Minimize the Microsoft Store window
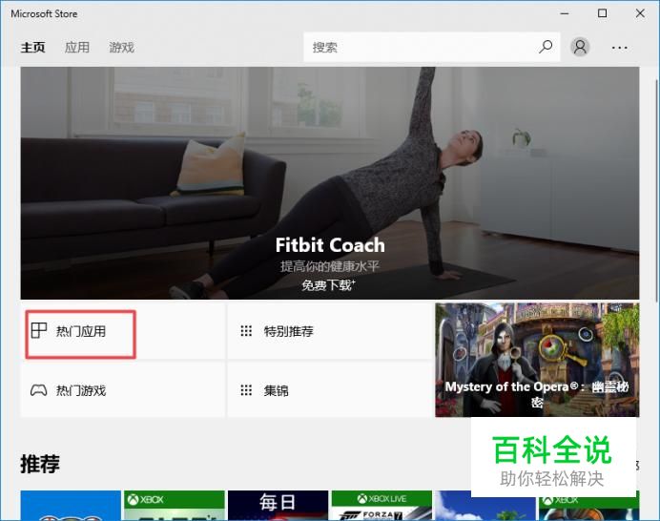 coord(565,13)
